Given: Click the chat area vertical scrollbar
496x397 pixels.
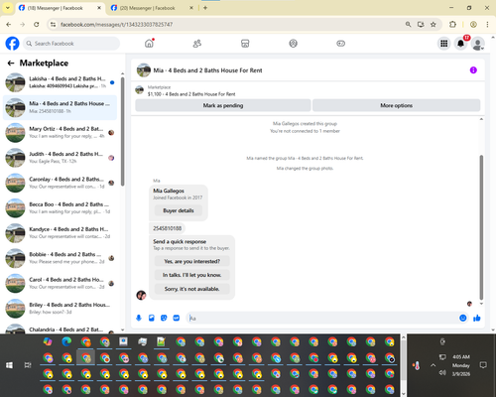Looking at the screenshot, I should click(x=481, y=226).
